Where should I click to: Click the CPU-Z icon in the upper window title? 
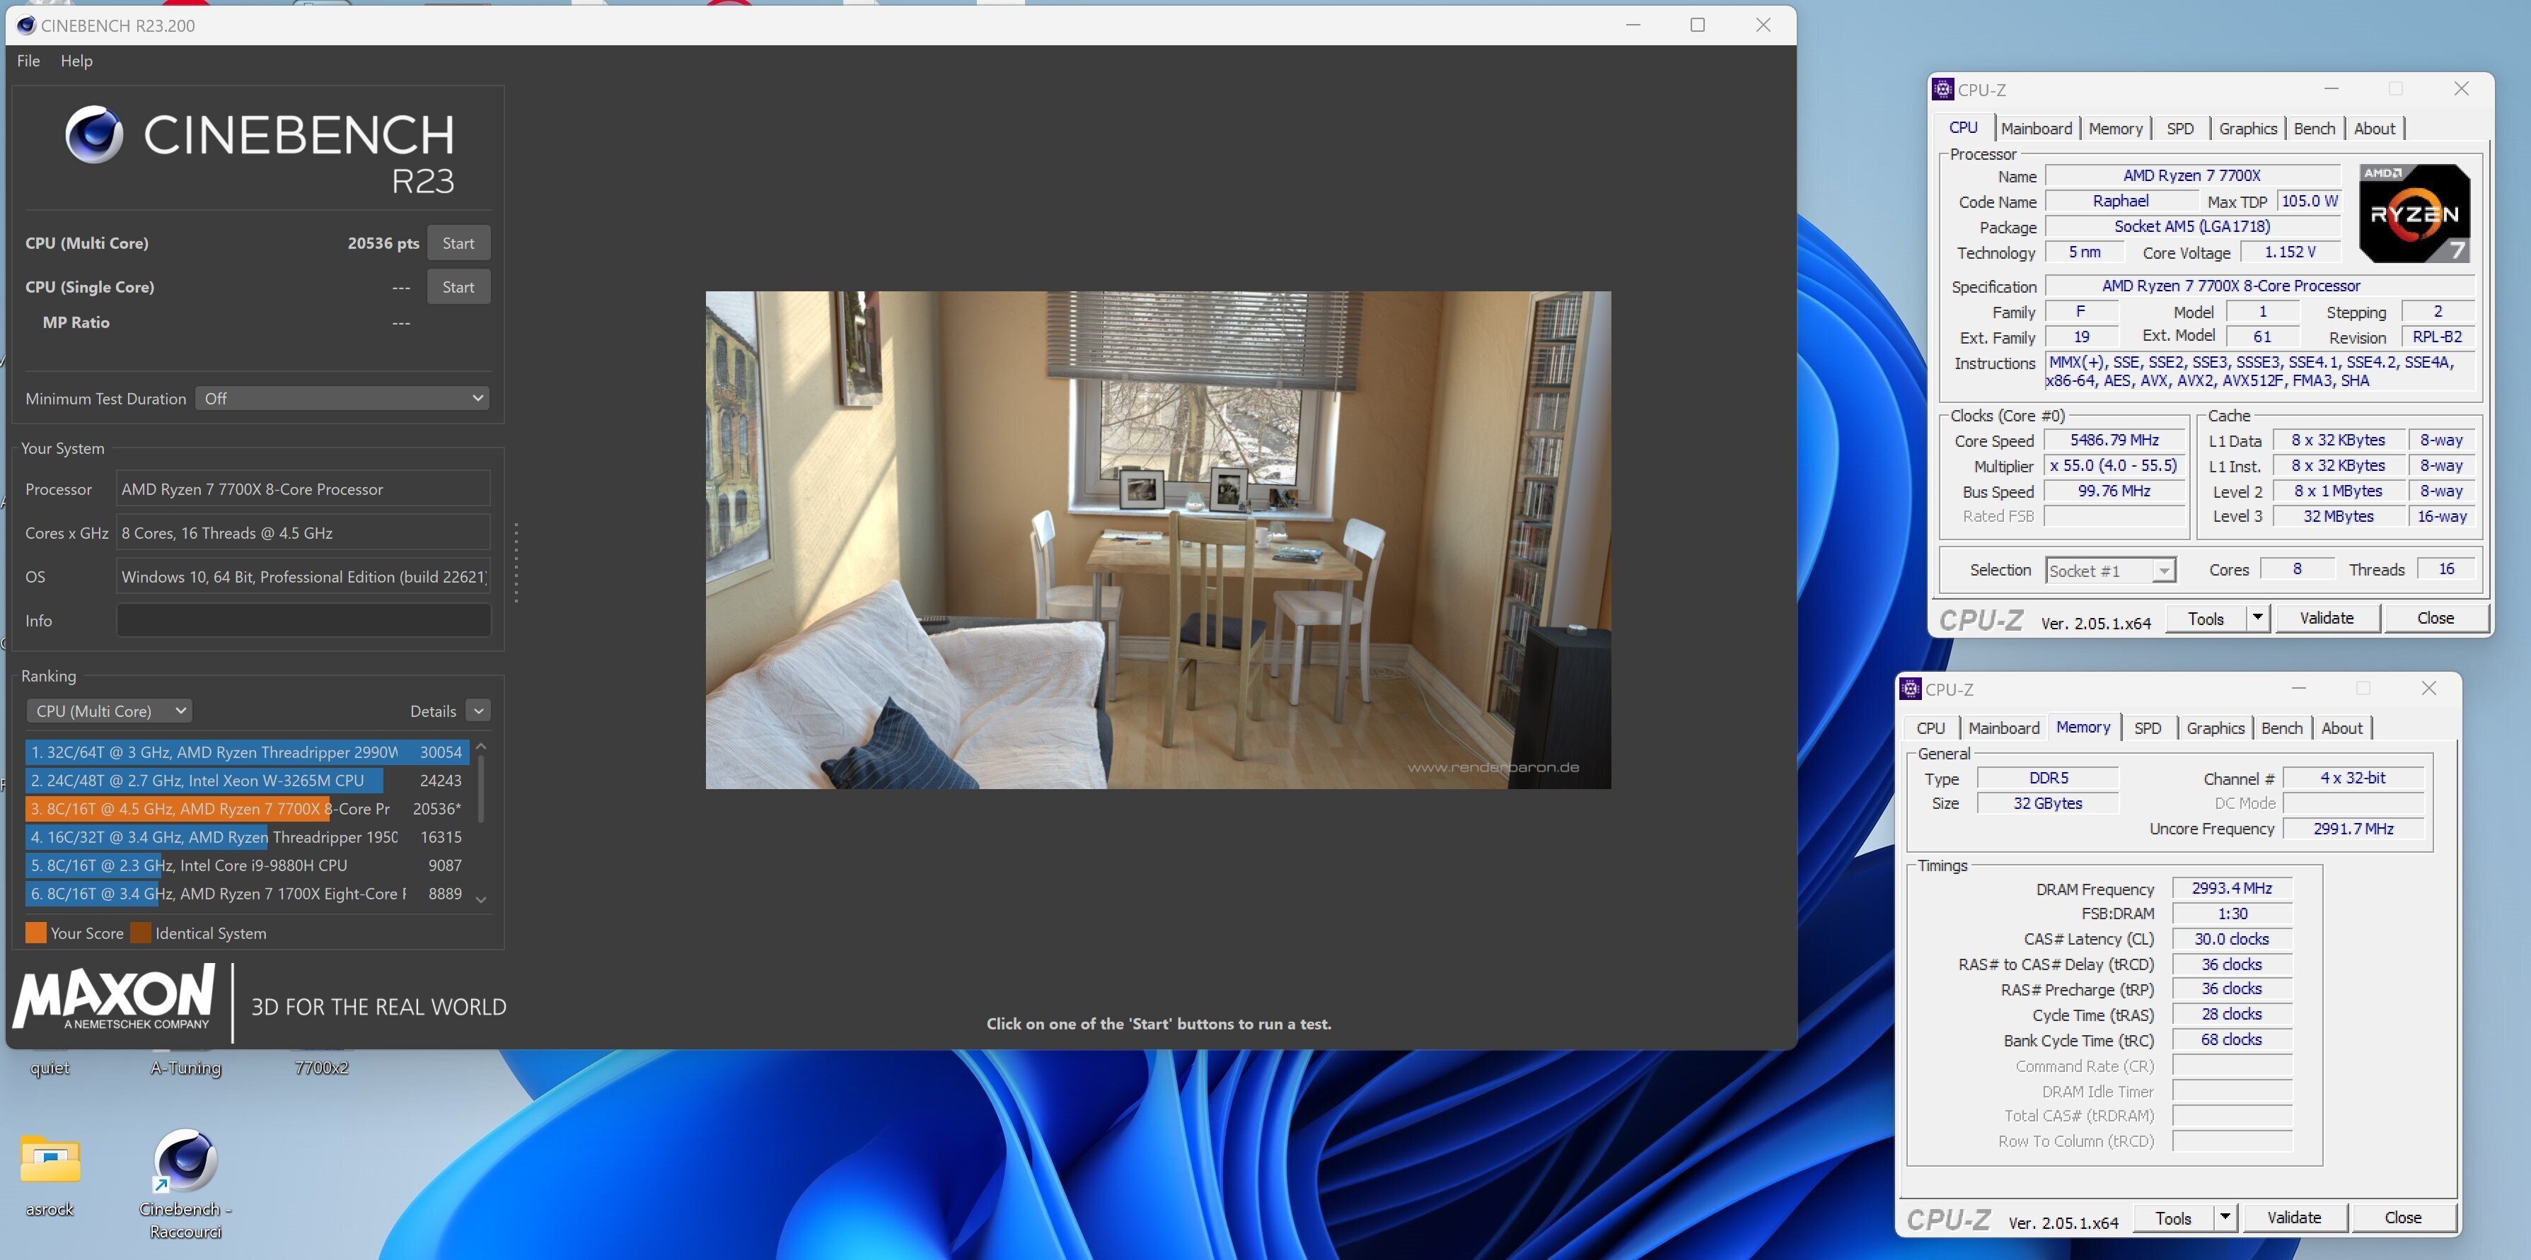coord(1942,89)
